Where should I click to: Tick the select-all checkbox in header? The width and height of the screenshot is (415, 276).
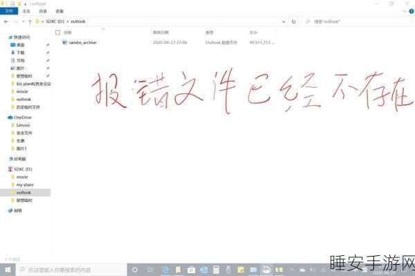(x=57, y=33)
